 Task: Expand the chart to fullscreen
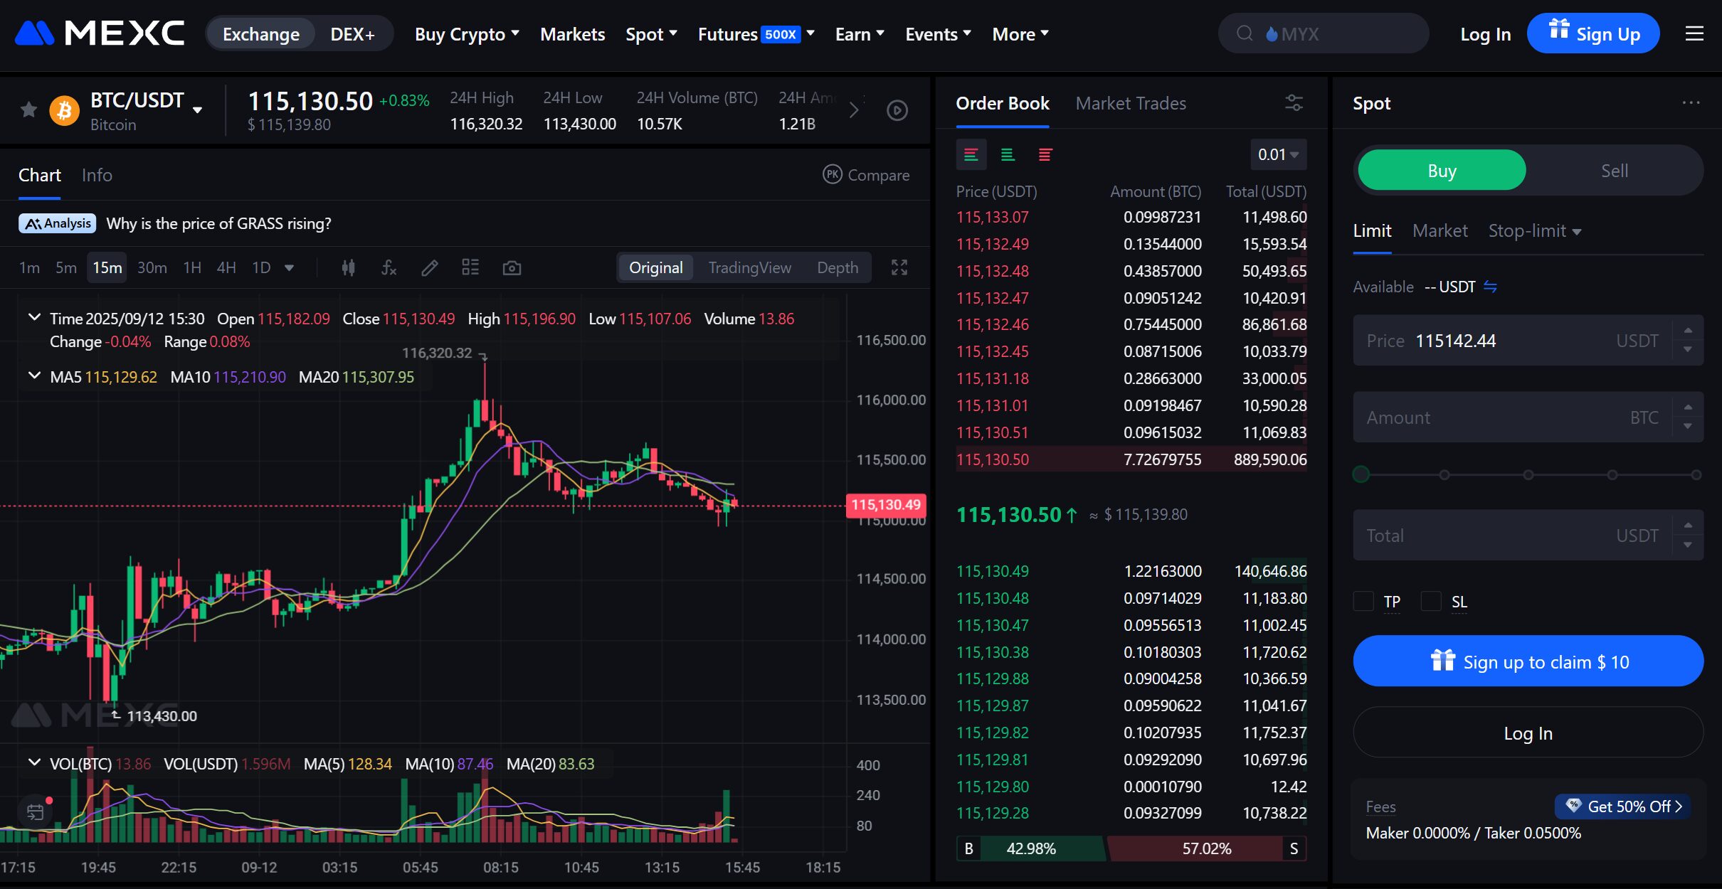coord(899,267)
